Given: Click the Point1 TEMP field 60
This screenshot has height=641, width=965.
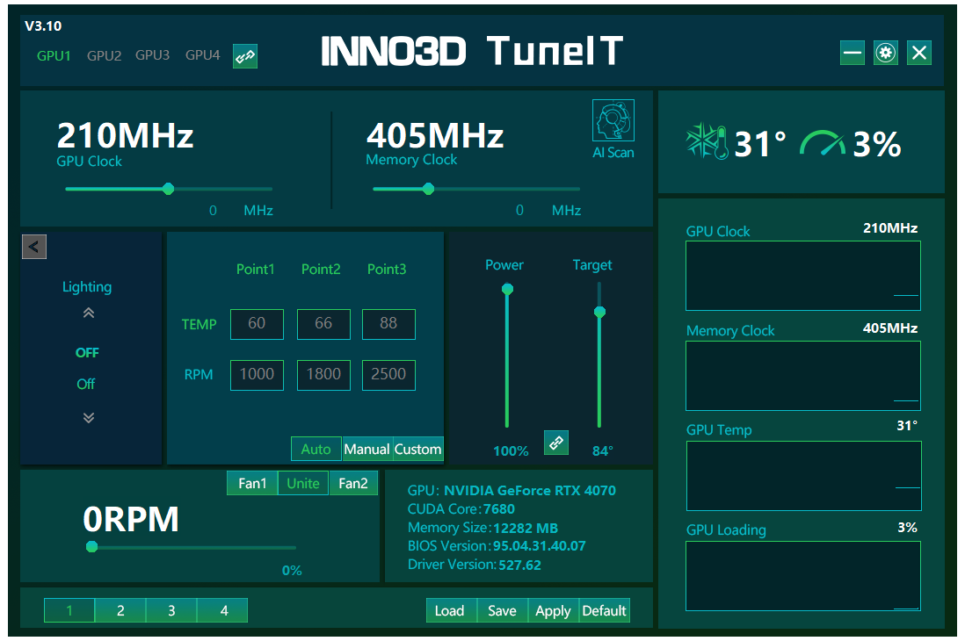Looking at the screenshot, I should (257, 324).
